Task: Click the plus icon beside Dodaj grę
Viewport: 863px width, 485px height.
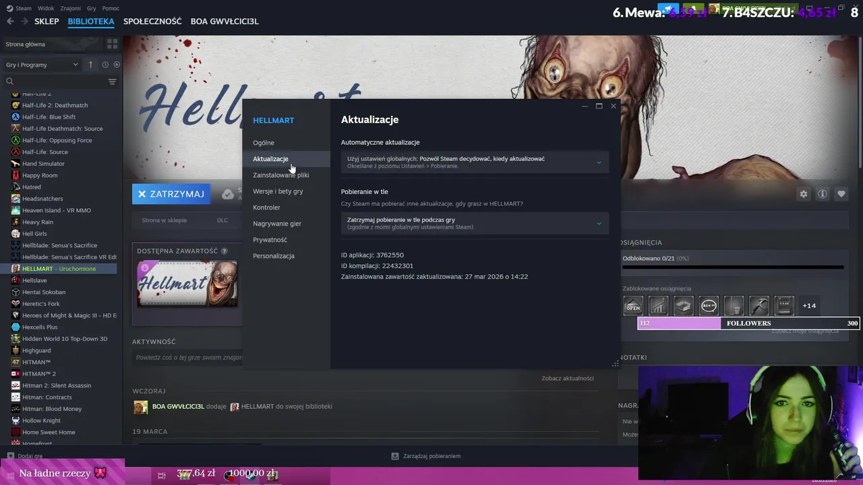Action: [x=10, y=456]
